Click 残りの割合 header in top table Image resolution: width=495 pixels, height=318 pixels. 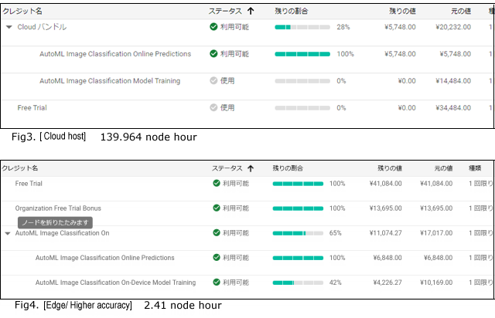pyautogui.click(x=291, y=12)
